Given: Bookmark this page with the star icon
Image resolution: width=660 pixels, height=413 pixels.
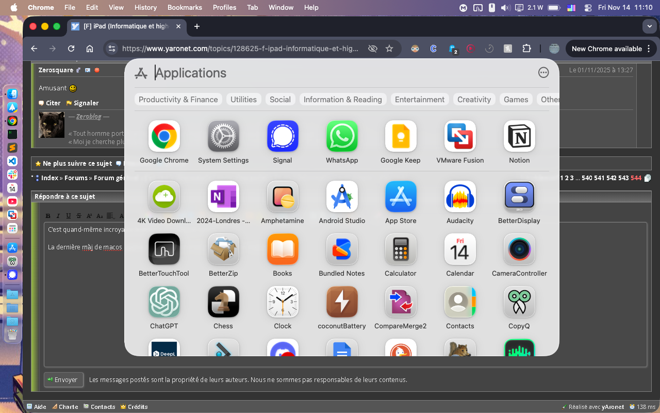Looking at the screenshot, I should [x=389, y=49].
